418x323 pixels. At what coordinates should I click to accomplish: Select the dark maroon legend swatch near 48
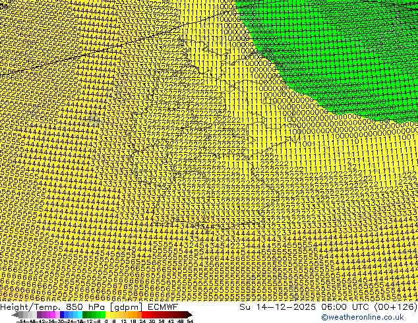pos(181,314)
